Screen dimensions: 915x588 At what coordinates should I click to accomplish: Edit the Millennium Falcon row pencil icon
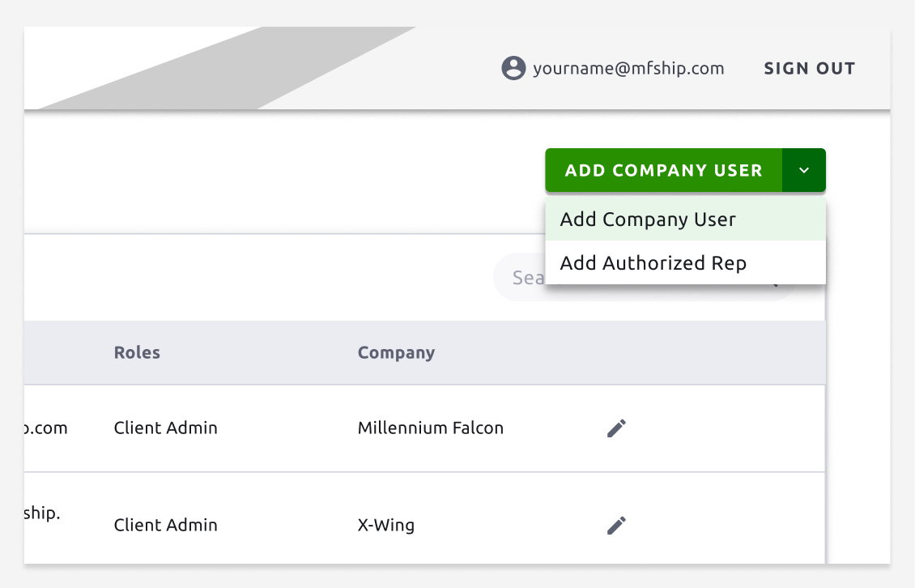click(x=616, y=428)
